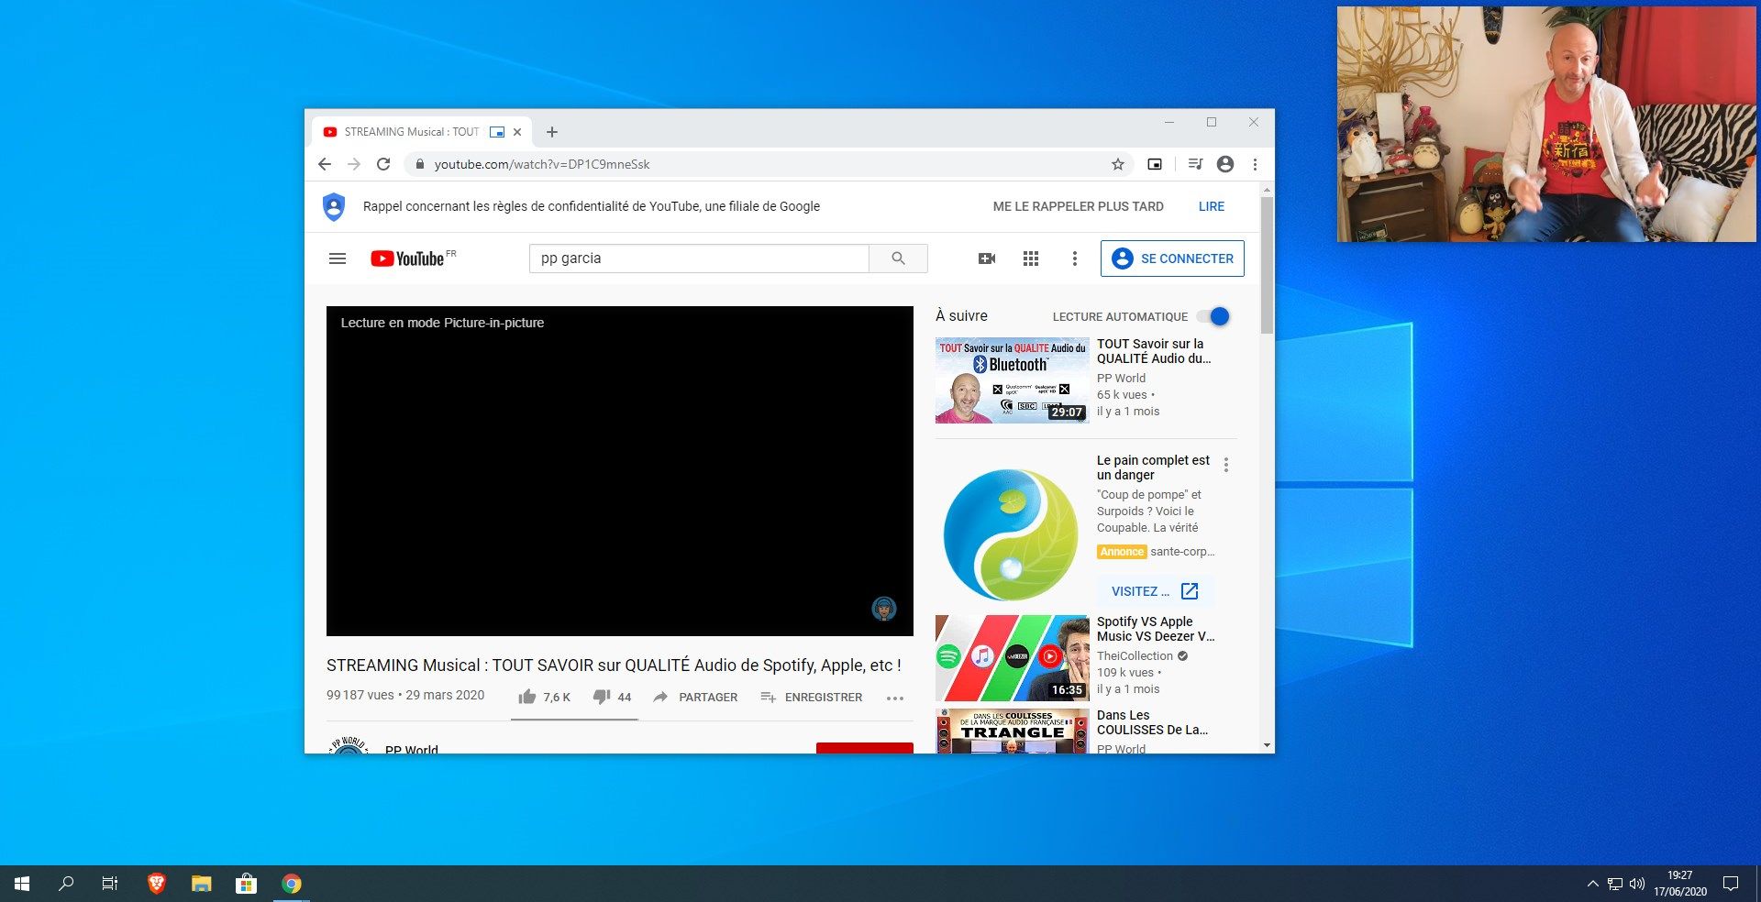
Task: Open Windows search from the taskbar
Action: (66, 884)
